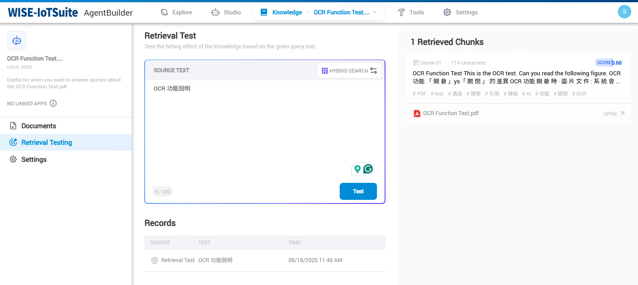Click the Studio robot icon
This screenshot has height=285, width=638.
[215, 13]
